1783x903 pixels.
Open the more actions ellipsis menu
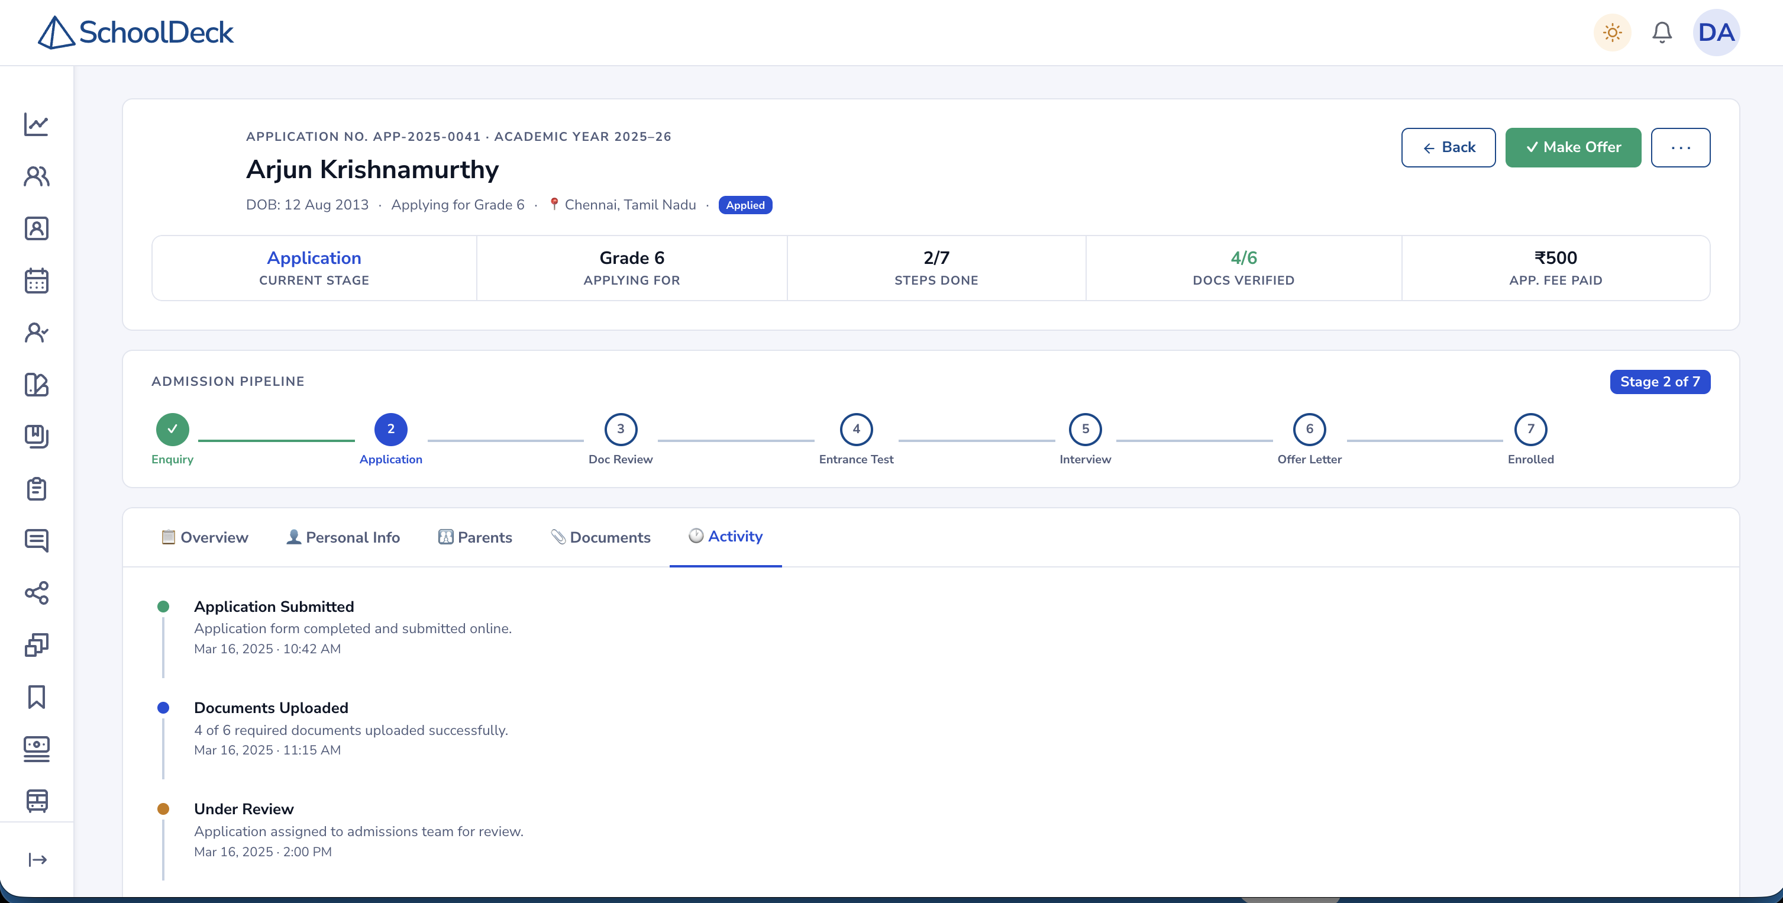tap(1682, 147)
